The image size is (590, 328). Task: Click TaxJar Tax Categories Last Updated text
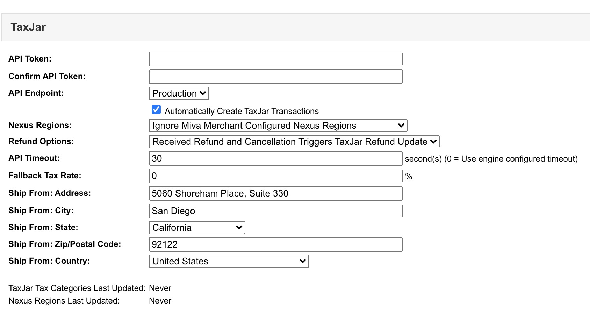[77, 288]
